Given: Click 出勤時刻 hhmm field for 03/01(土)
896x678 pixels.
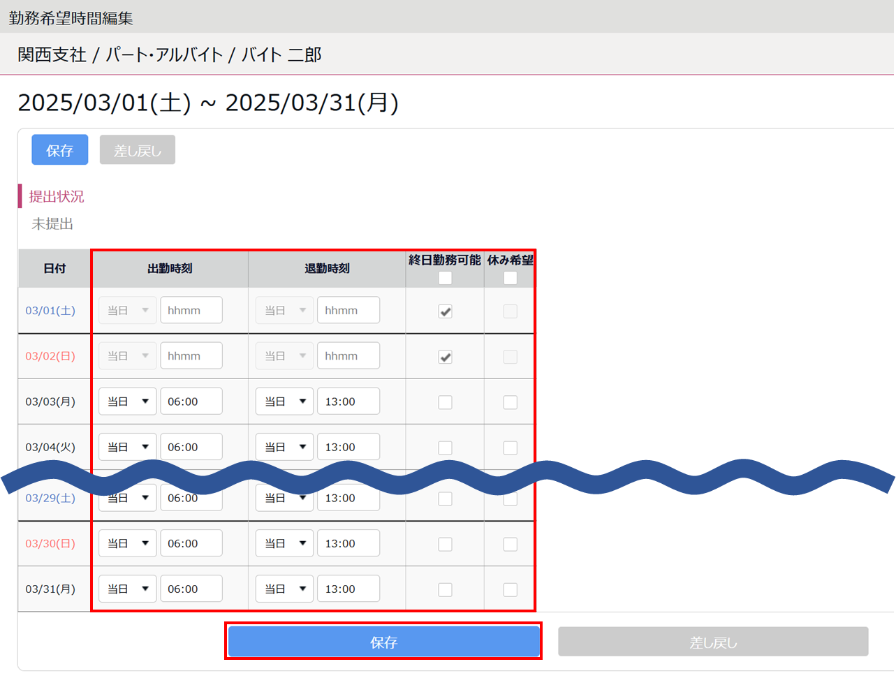Looking at the screenshot, I should pos(191,310).
